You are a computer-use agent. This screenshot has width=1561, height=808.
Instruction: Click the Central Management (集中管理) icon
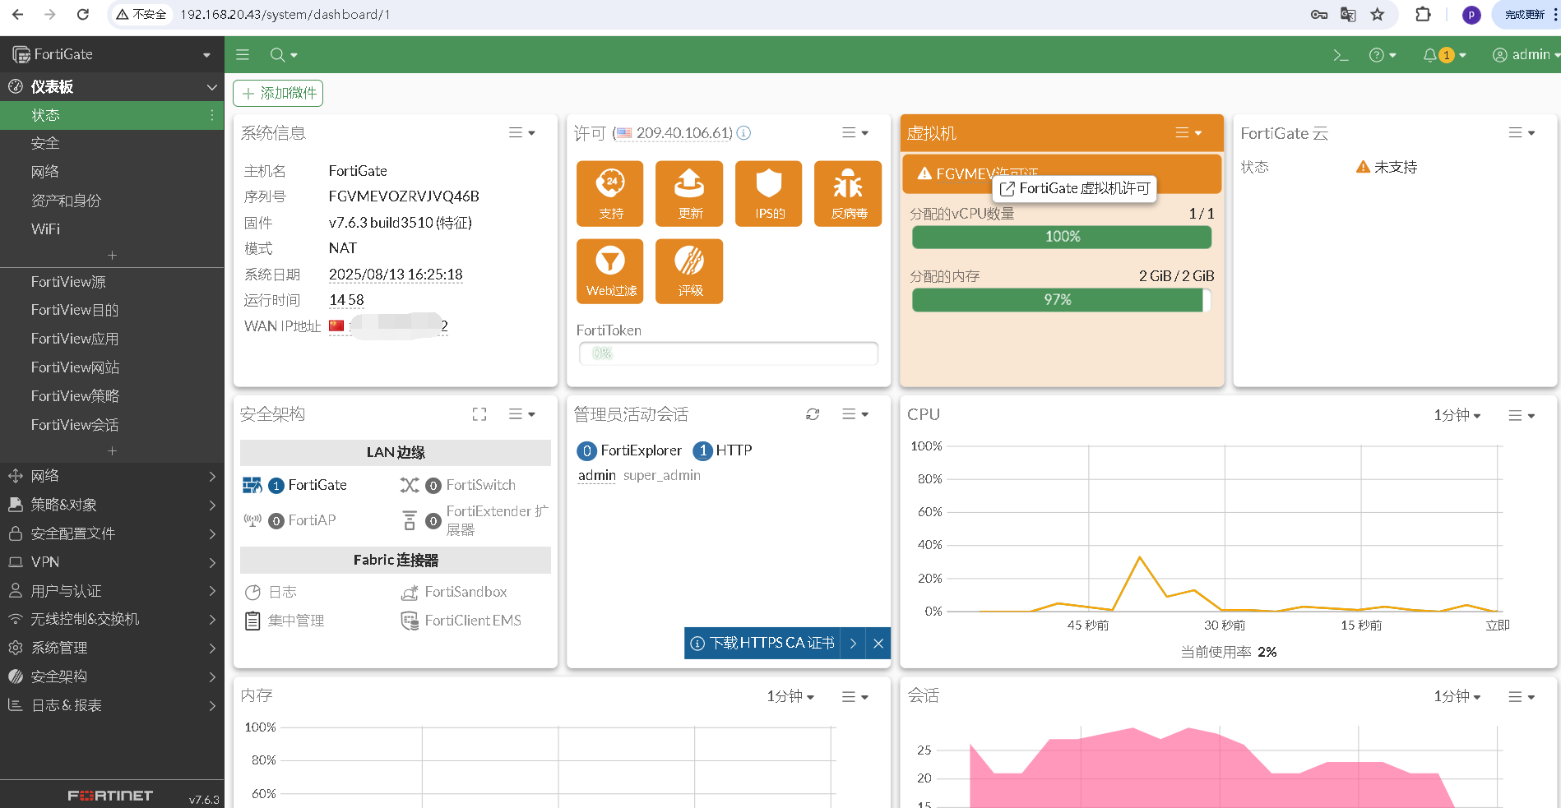(x=252, y=621)
